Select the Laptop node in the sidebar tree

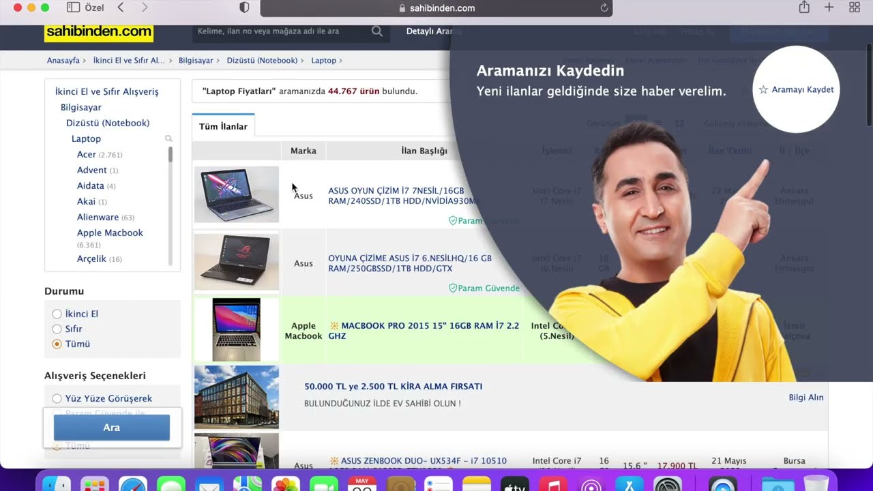pyautogui.click(x=86, y=138)
